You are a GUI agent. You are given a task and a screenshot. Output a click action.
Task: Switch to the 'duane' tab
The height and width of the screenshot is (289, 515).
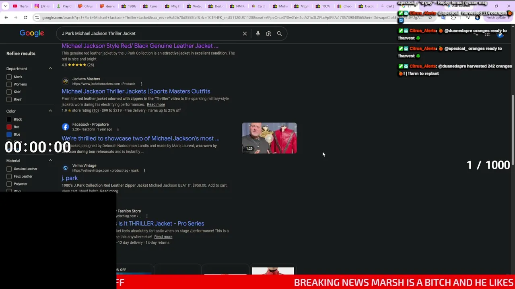pyautogui.click(x=107, y=6)
